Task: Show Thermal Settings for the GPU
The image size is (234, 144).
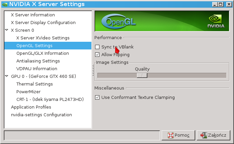Action: click(34, 84)
